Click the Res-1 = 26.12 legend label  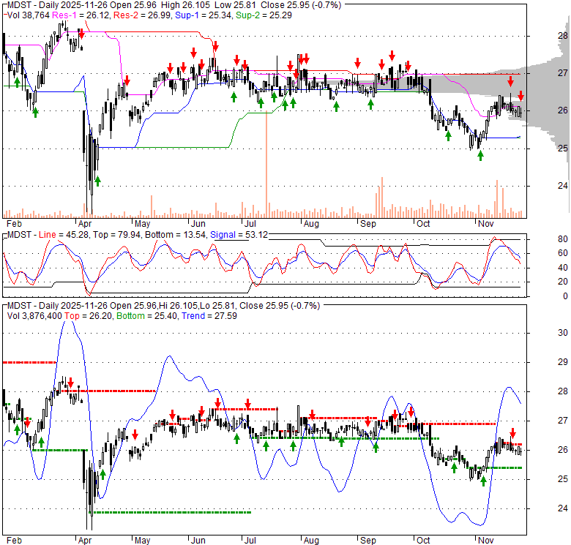tap(81, 15)
